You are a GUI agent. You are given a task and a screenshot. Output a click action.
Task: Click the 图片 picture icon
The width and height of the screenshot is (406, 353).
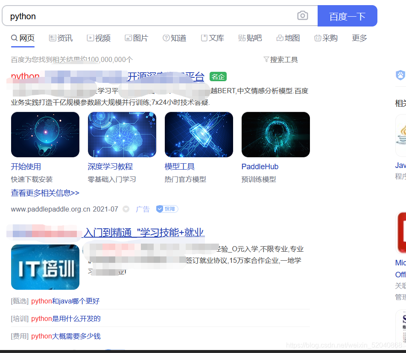(x=128, y=38)
